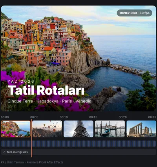Click the PR / Ürün Tanıtımı caption
The height and width of the screenshot is (167, 157).
click(32, 162)
